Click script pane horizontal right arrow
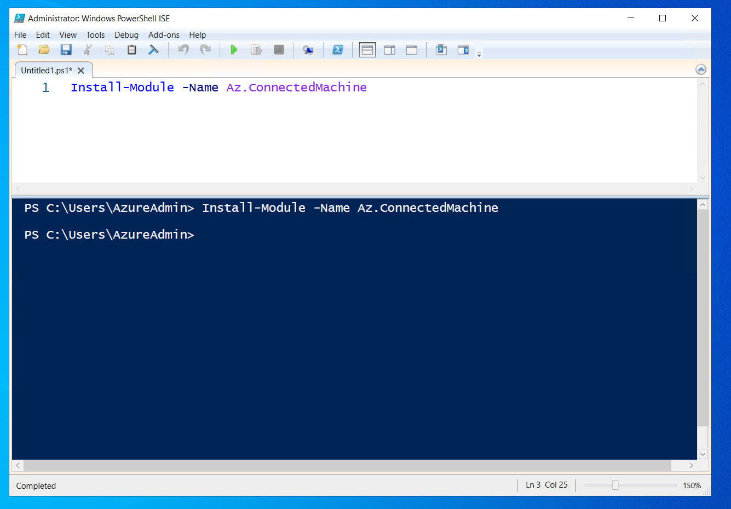731x509 pixels. pyautogui.click(x=691, y=189)
